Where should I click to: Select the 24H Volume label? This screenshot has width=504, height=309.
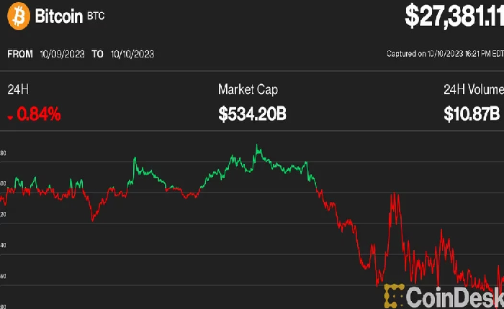474,90
